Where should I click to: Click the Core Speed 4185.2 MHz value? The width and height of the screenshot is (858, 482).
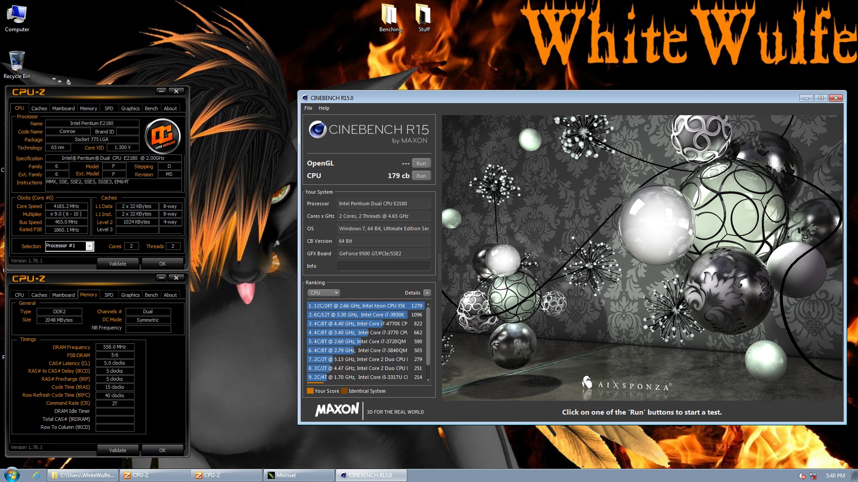66,206
